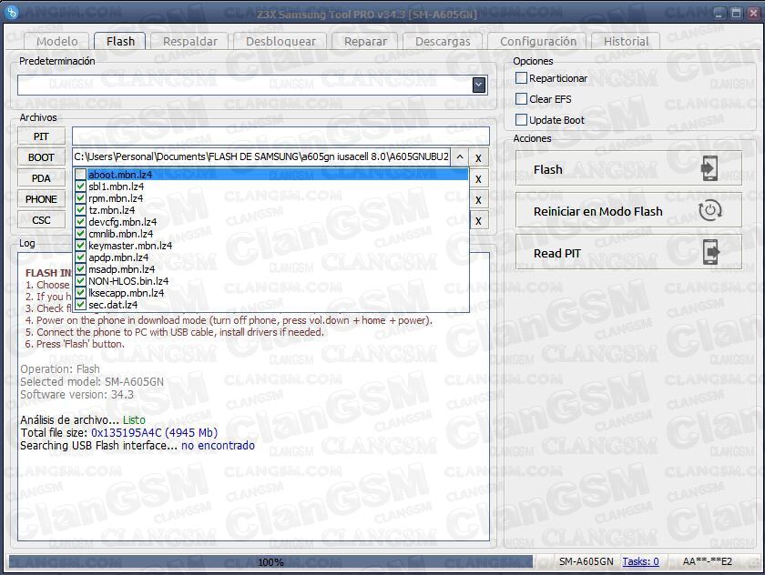The width and height of the screenshot is (765, 575).
Task: Switch to the Descargas tab
Action: point(443,42)
